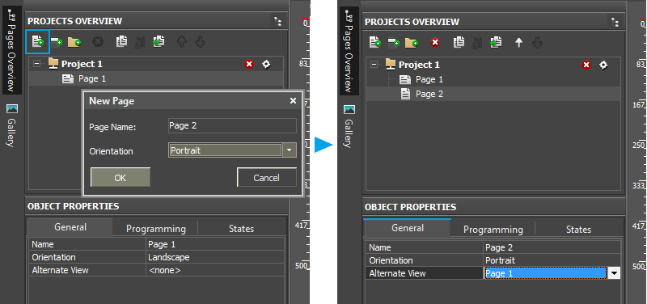The width and height of the screenshot is (647, 304).
Task: Select Pages Overview sidebar tab in right panel
Action: [349, 51]
